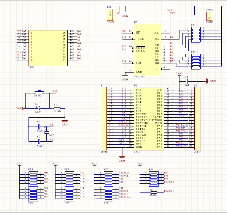Click the 'CPU1' part label
Viewport: 227px width, 213px height.
(137, 152)
